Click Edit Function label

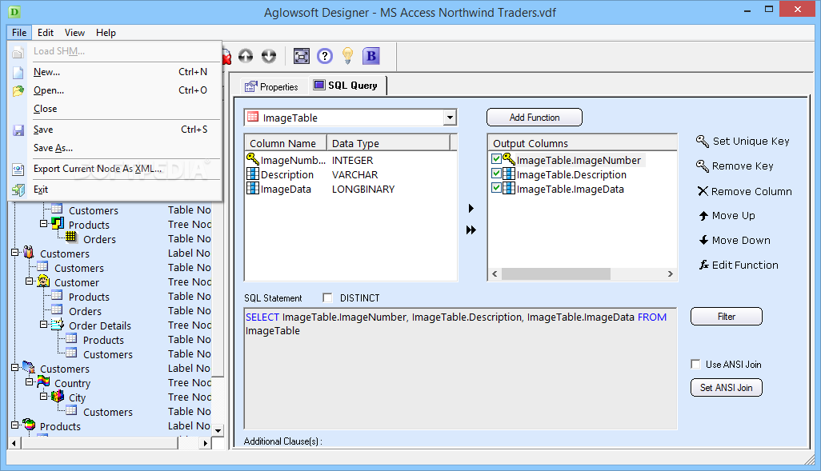[745, 265]
